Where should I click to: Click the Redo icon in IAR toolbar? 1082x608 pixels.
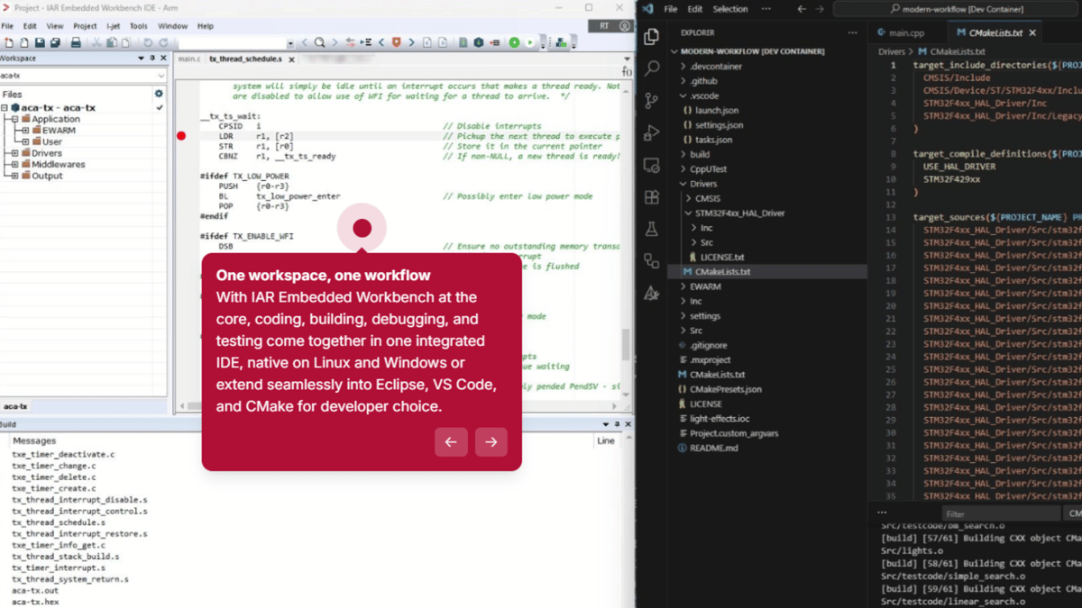pos(163,42)
